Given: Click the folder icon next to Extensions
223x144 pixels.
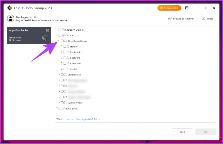Looking at the screenshot, I should (68, 63).
